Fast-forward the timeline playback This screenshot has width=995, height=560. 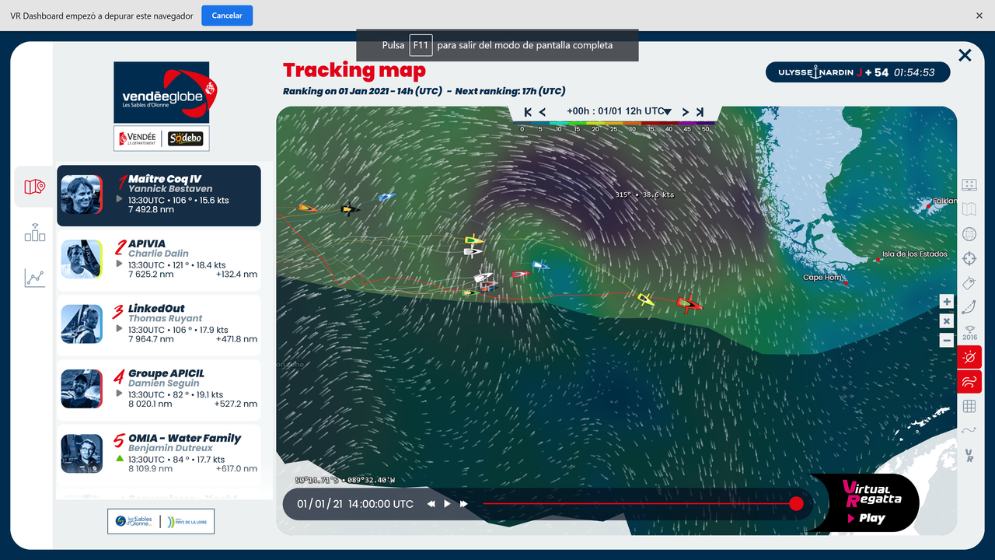[x=464, y=504]
